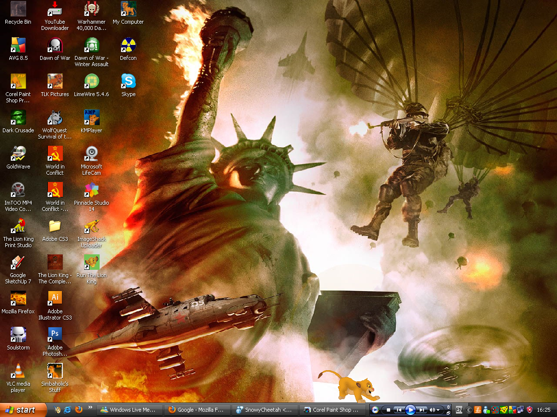
Task: Select the WolfQuest desktop shortcut
Action: [x=55, y=118]
